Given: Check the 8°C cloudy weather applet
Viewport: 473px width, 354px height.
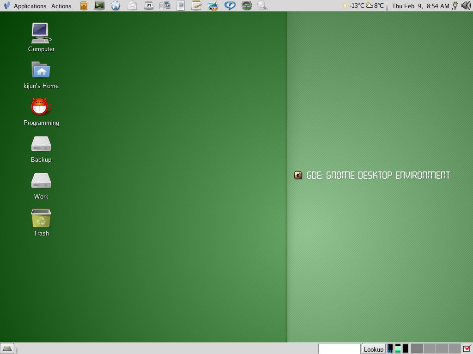Looking at the screenshot, I should click(x=375, y=6).
